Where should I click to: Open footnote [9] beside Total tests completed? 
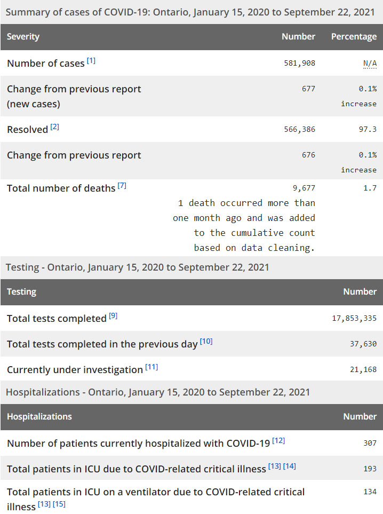tap(113, 316)
